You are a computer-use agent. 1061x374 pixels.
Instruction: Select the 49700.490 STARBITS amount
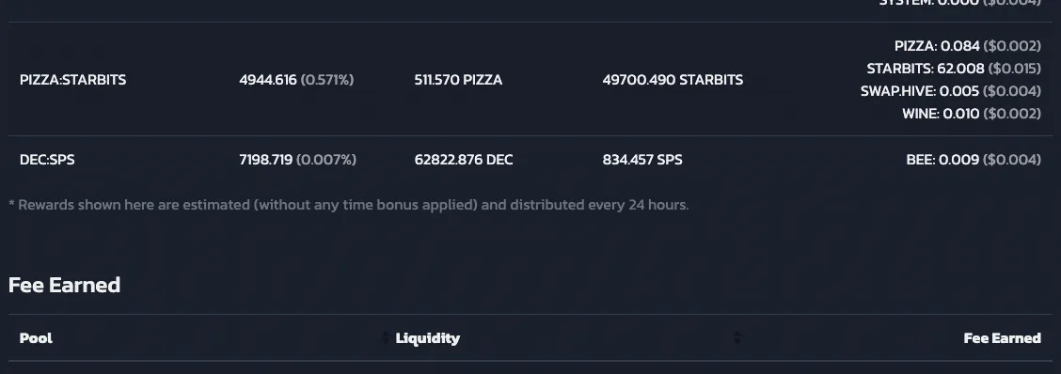coord(673,79)
